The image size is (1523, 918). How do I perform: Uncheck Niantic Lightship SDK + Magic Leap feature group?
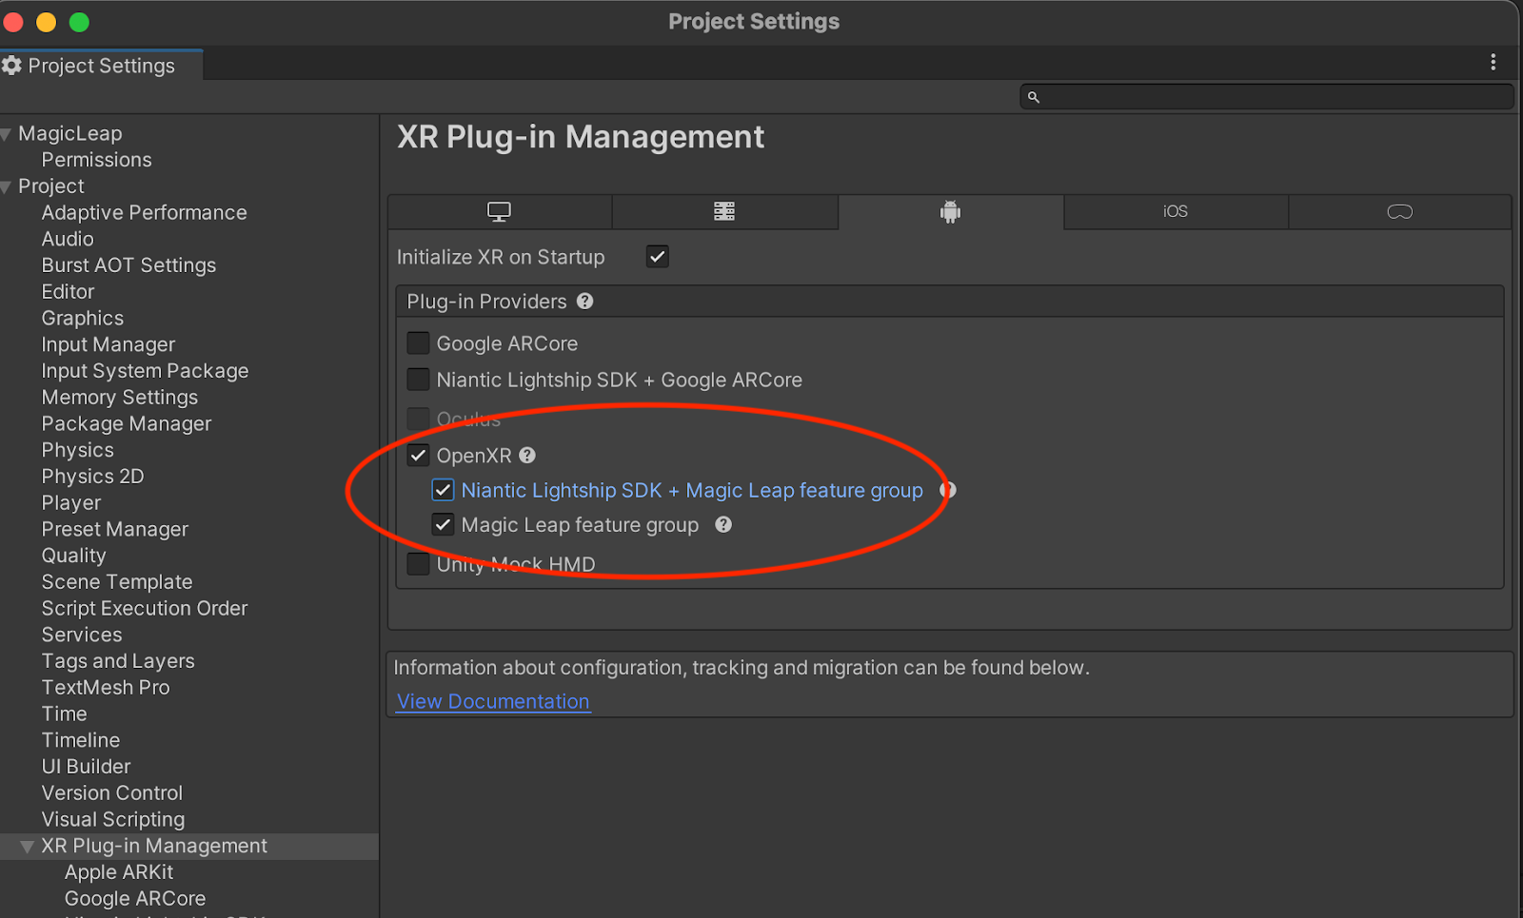[x=443, y=490]
